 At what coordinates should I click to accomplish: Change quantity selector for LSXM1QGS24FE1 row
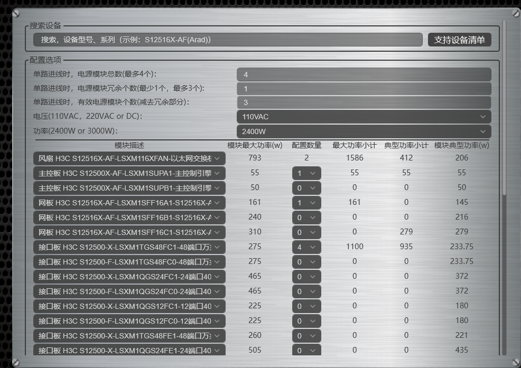(306, 350)
